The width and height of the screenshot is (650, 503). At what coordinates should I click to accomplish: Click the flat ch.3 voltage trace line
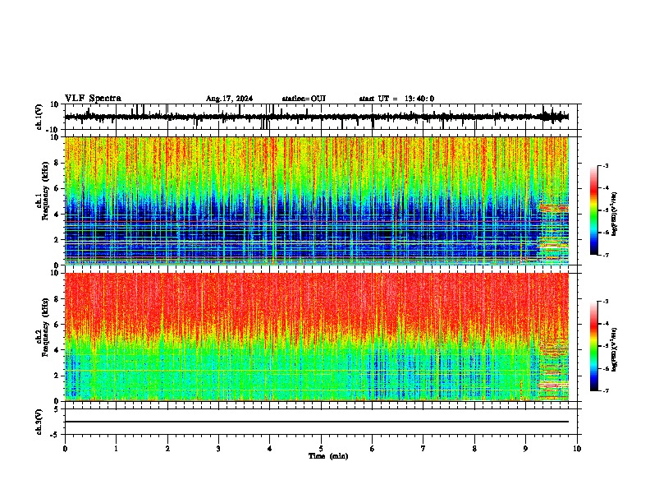pyautogui.click(x=317, y=422)
